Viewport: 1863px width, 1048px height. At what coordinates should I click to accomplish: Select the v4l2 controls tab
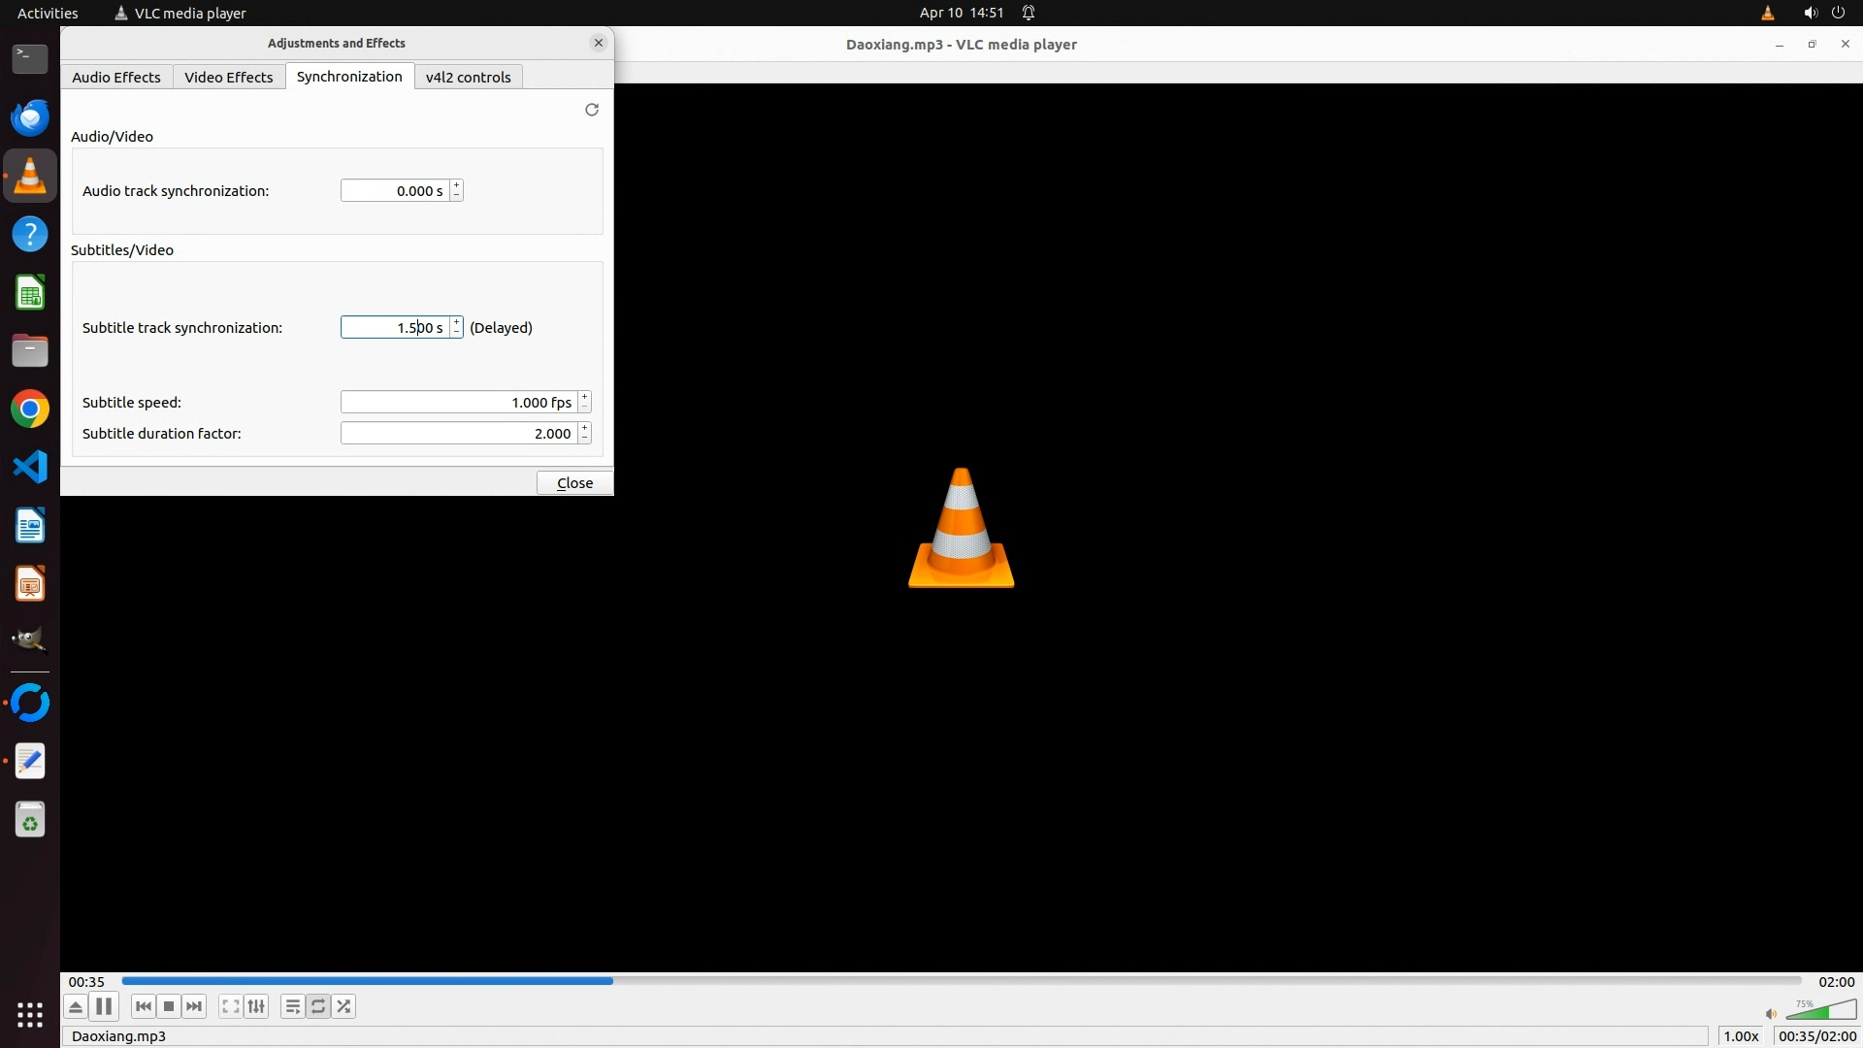click(x=468, y=77)
